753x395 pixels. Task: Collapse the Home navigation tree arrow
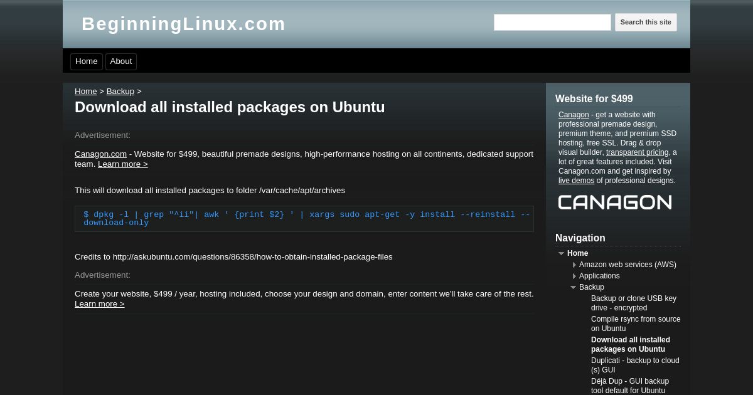click(x=562, y=253)
